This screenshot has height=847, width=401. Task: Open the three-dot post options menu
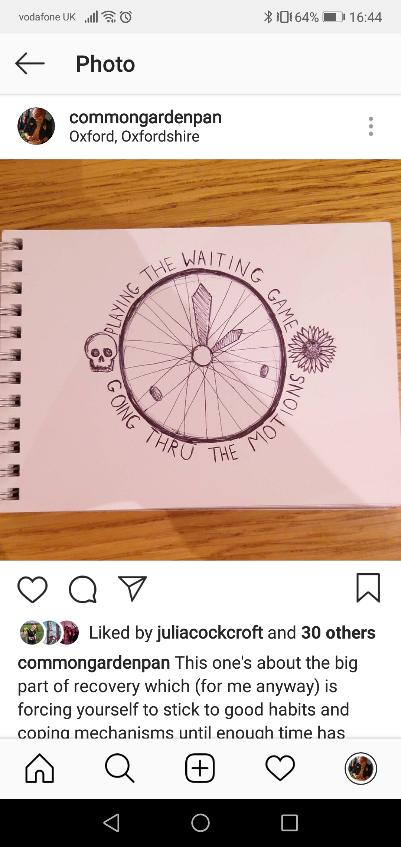click(x=371, y=126)
